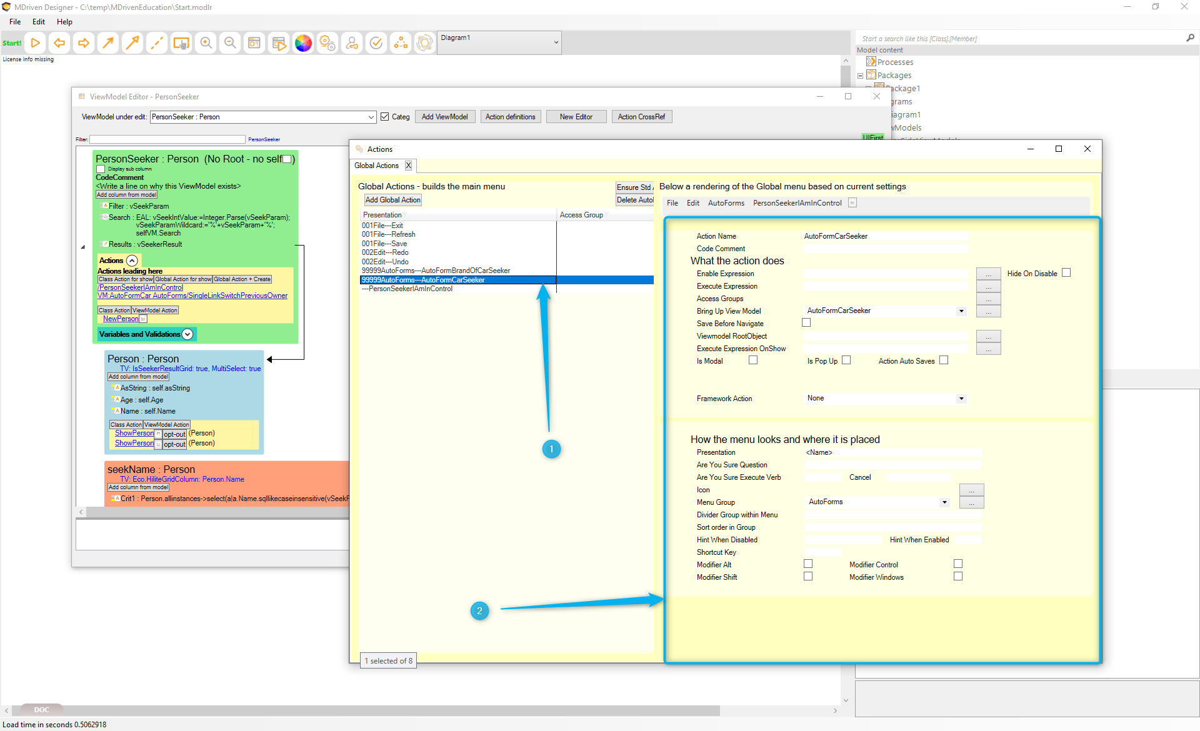This screenshot has height=731, width=1200.
Task: Enable the Is Modal checkbox
Action: click(x=753, y=361)
